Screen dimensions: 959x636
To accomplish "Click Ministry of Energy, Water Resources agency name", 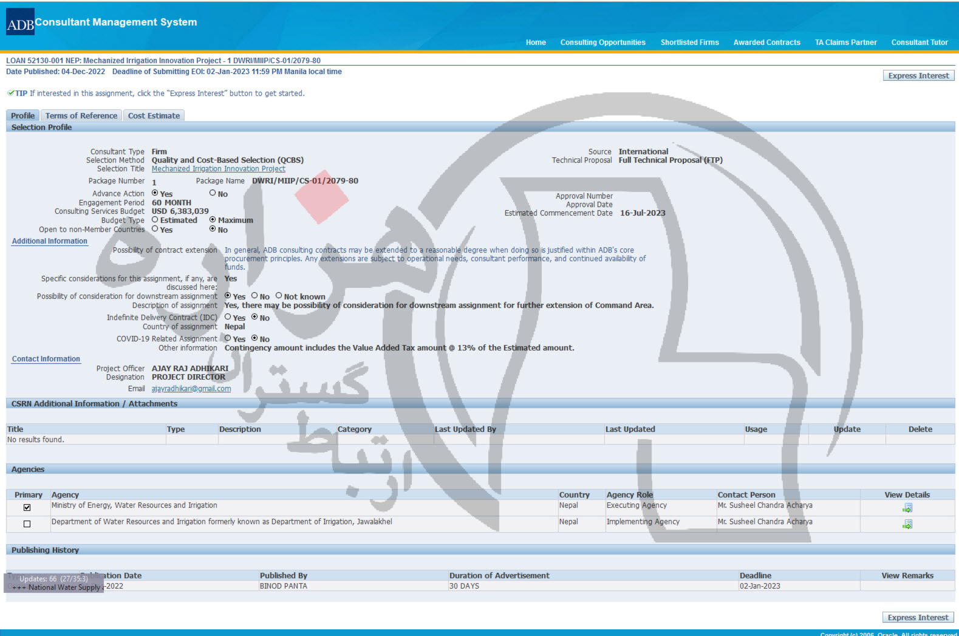I will tap(134, 505).
